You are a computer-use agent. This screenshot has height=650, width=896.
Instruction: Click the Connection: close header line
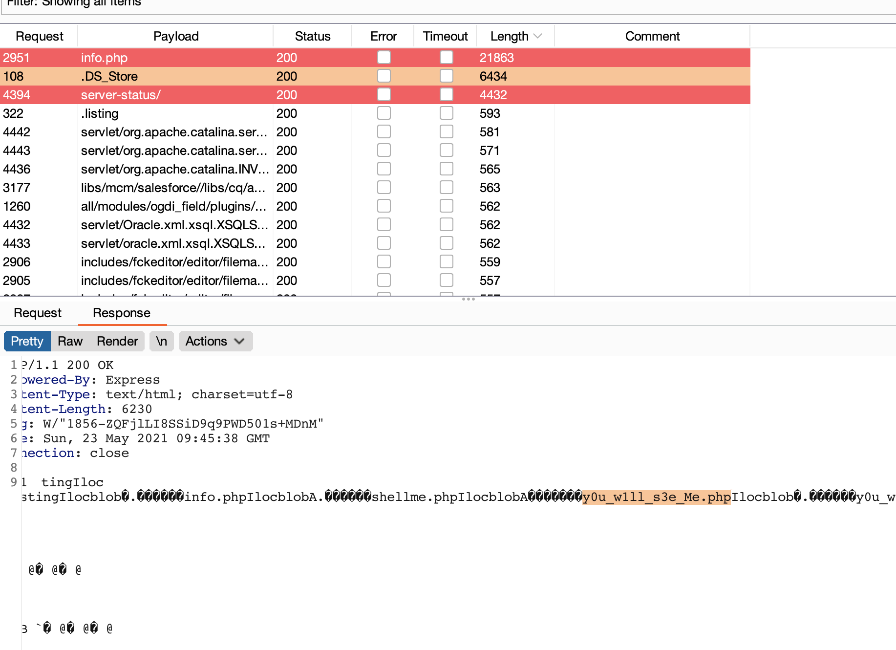(x=75, y=453)
